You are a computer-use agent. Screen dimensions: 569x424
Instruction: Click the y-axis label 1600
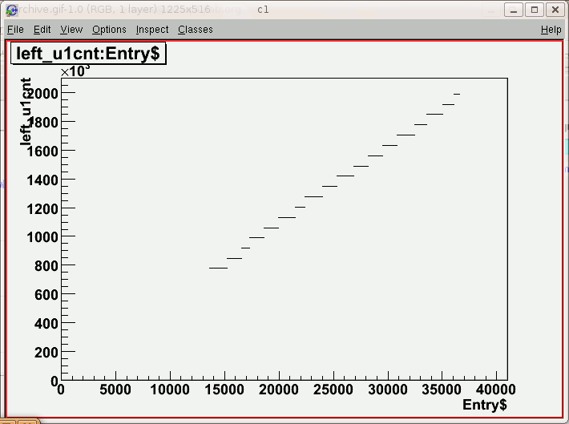pyautogui.click(x=42, y=151)
